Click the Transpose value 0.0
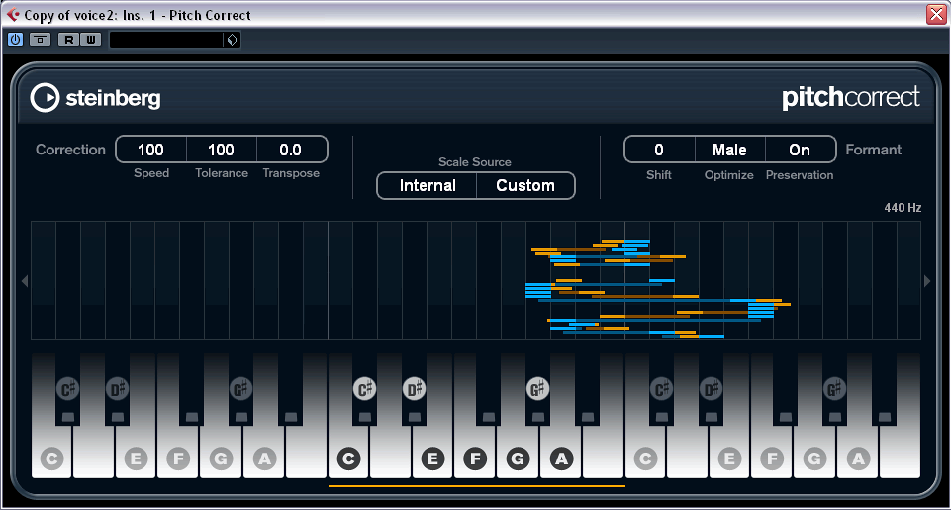The height and width of the screenshot is (510, 951). coord(291,150)
